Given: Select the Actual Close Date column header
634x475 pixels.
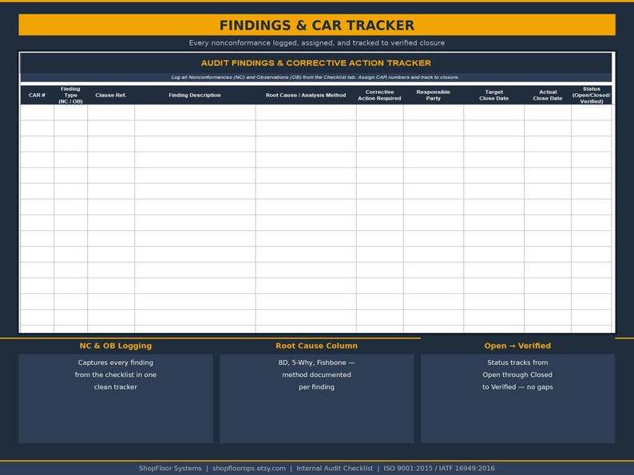Looking at the screenshot, I should [548, 96].
